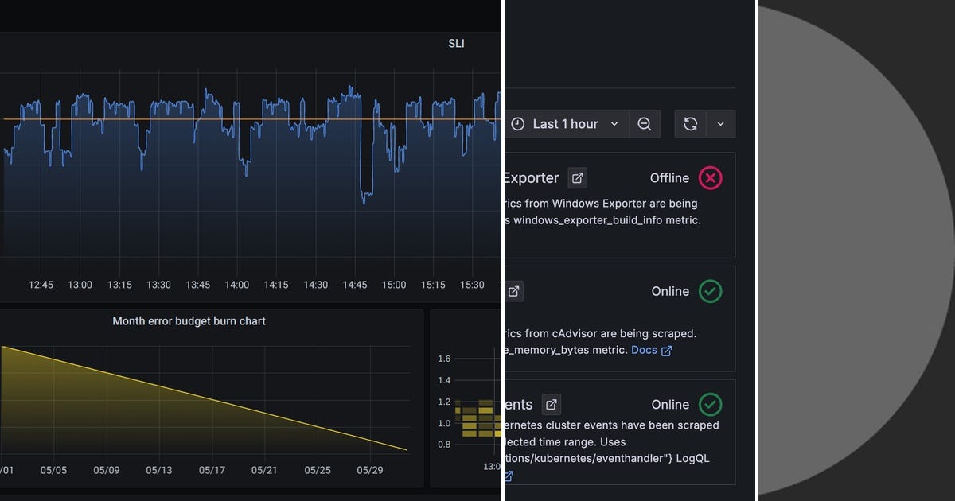Click the clock icon in the time picker

pyautogui.click(x=517, y=124)
